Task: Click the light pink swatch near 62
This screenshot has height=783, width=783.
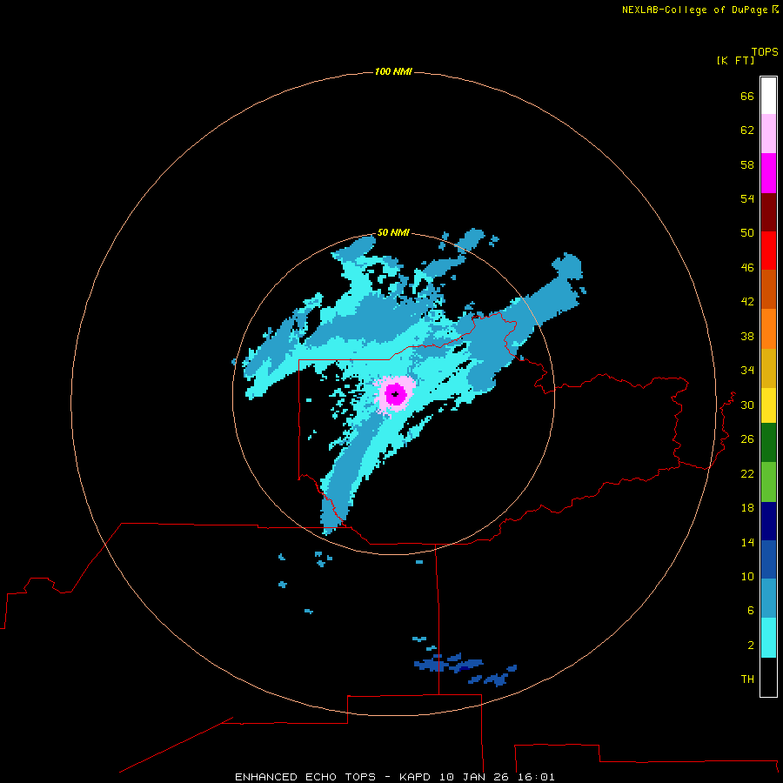Action: [768, 134]
